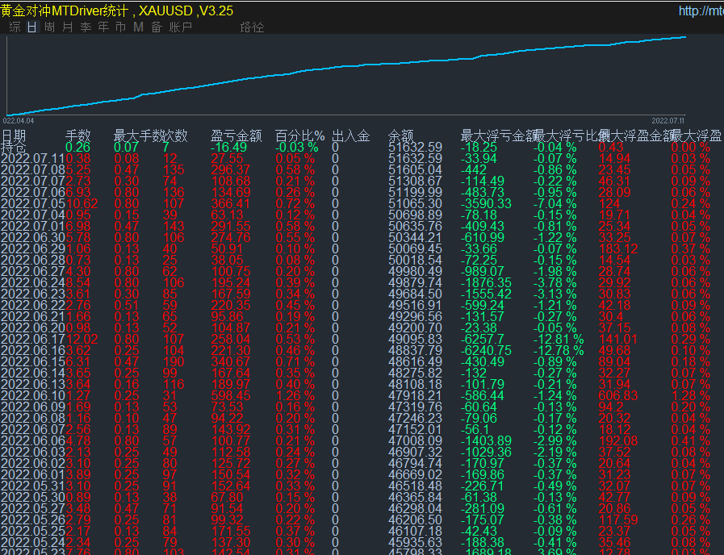Select the 2022.06.08 date row
The image size is (724, 555).
(33, 419)
